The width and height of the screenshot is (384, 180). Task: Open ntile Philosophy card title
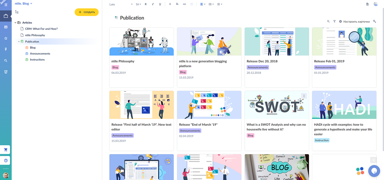pyautogui.click(x=123, y=61)
